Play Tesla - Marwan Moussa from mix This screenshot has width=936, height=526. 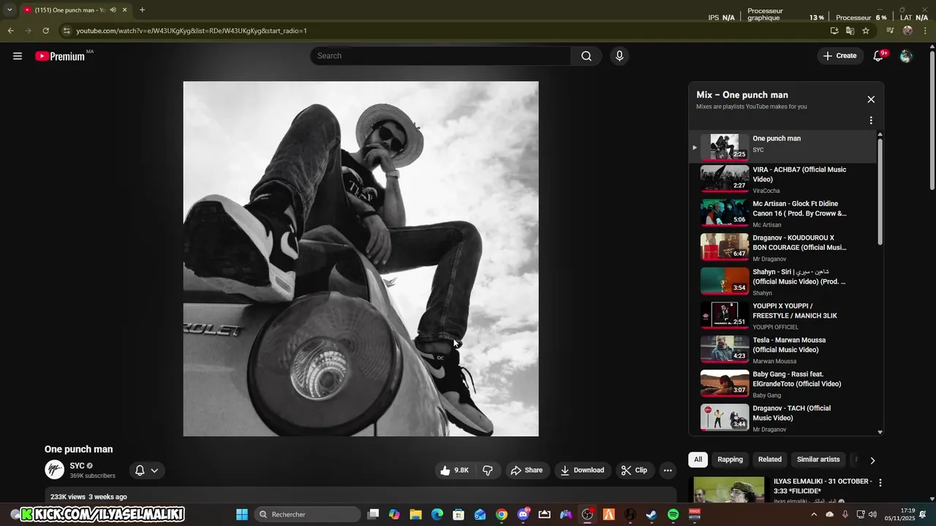783,350
